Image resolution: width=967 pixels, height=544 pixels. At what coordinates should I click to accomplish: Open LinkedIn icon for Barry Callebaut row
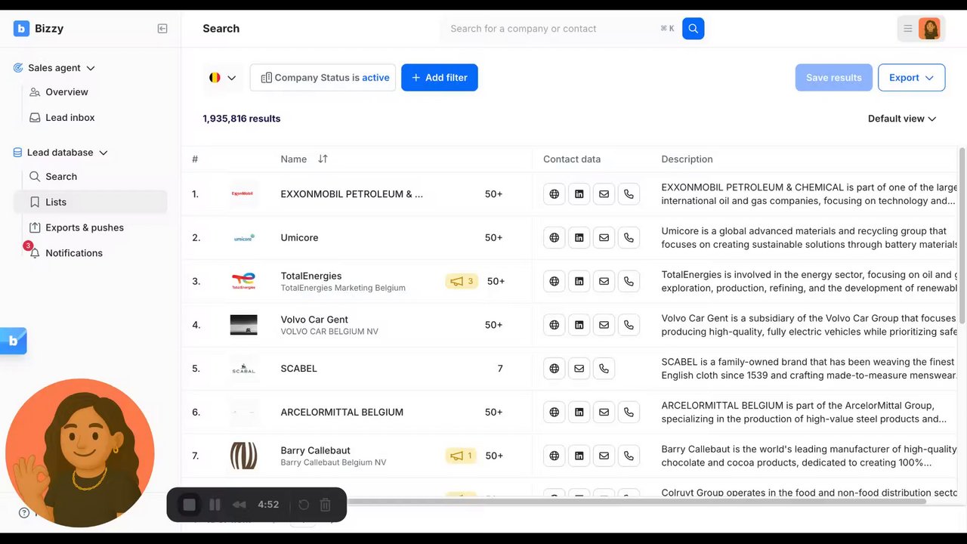coord(579,456)
